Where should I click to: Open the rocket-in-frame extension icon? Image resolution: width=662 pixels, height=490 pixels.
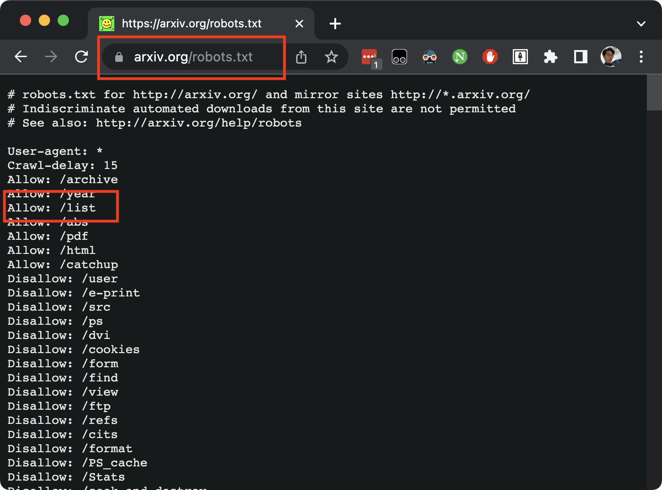click(520, 57)
